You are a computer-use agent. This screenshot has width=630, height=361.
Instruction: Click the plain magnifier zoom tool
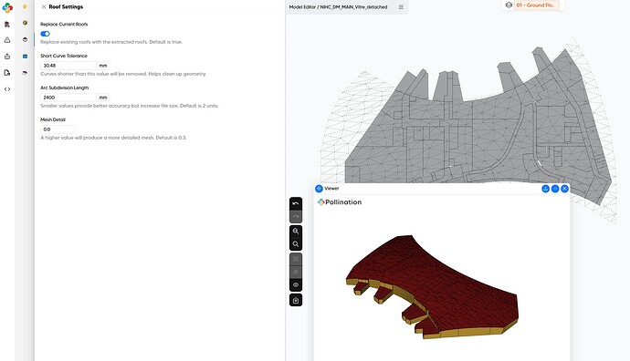pyautogui.click(x=296, y=244)
